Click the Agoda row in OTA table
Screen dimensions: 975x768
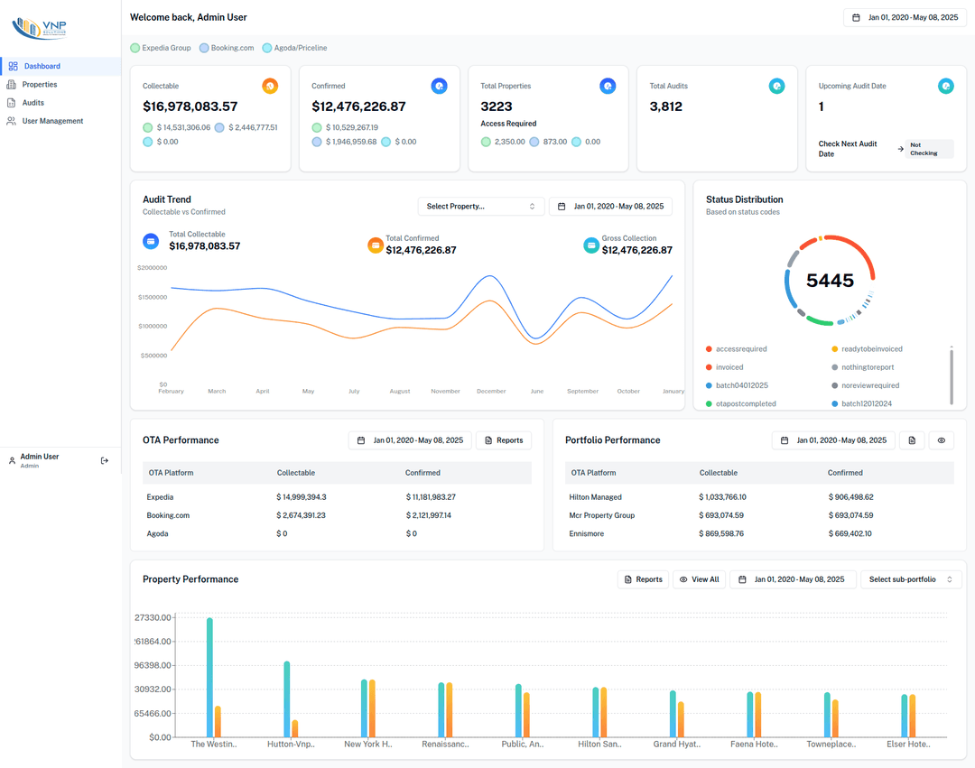[337, 533]
